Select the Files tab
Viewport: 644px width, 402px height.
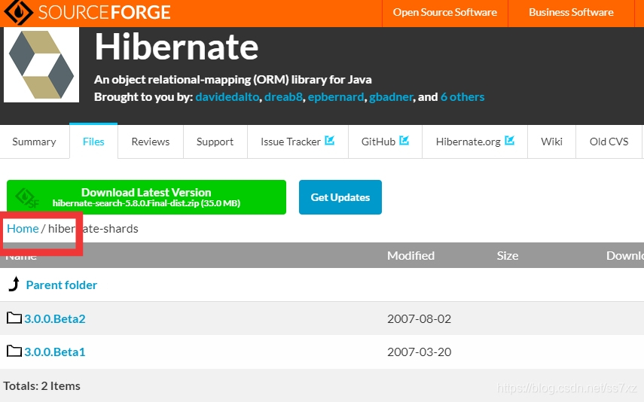click(93, 141)
